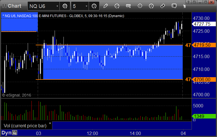217x137 pixels.
Task: Maximize the chart window
Action: [x=206, y=2]
